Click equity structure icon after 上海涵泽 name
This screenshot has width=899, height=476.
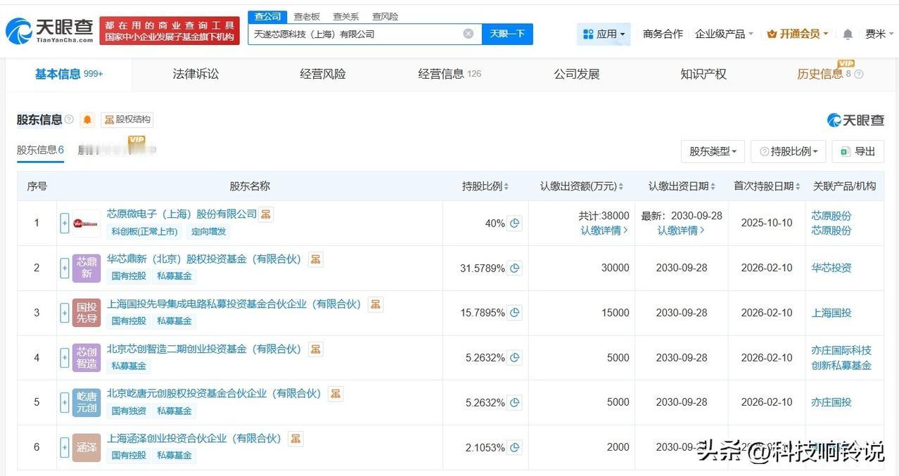tap(295, 439)
